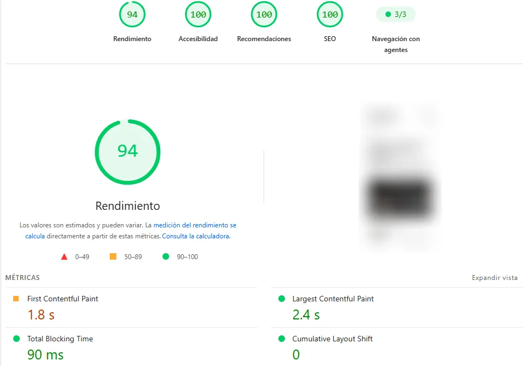The height and width of the screenshot is (366, 526).
Task: Open the Recomendaciones score gauge
Action: click(264, 14)
